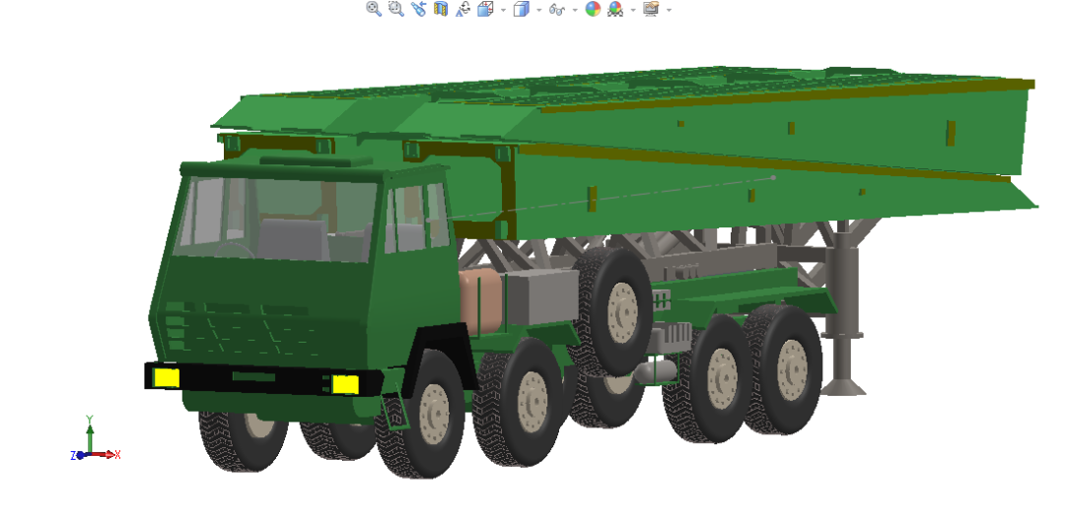Viewport: 1065px width, 514px height.
Task: Open the Dynamic Annotation Views tool
Action: point(463,9)
